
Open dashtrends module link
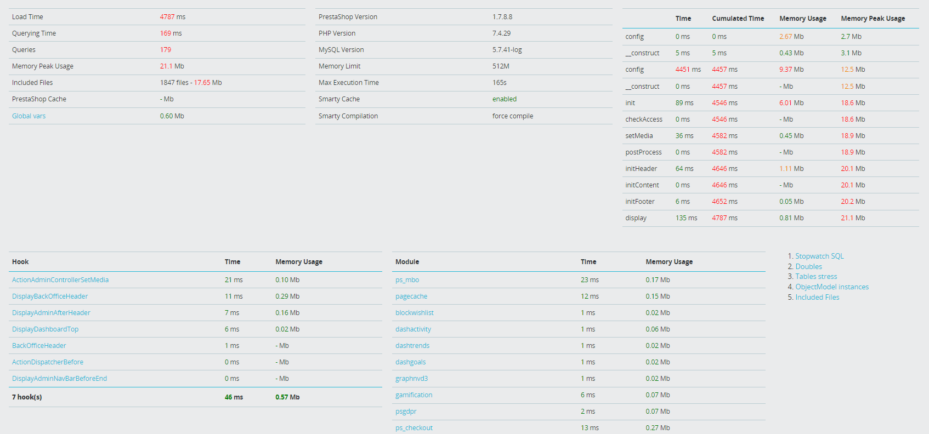click(x=412, y=346)
